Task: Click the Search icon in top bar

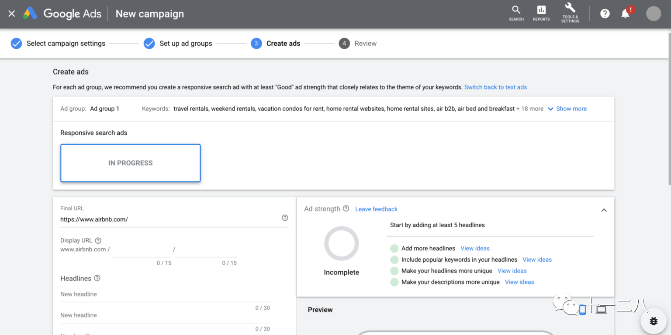Action: click(x=516, y=13)
